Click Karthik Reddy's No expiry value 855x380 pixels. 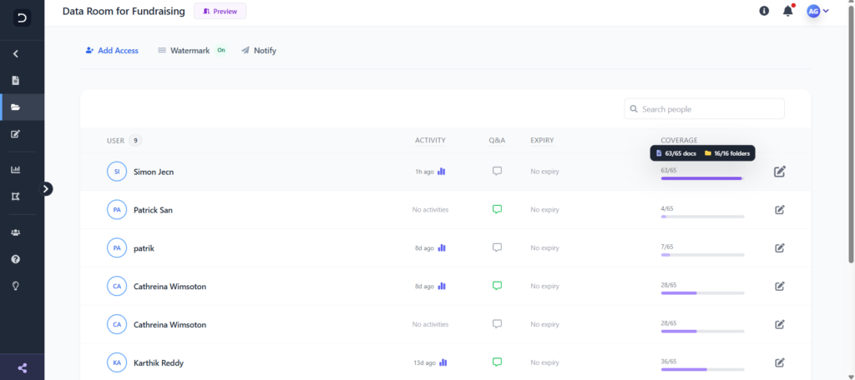tap(544, 362)
